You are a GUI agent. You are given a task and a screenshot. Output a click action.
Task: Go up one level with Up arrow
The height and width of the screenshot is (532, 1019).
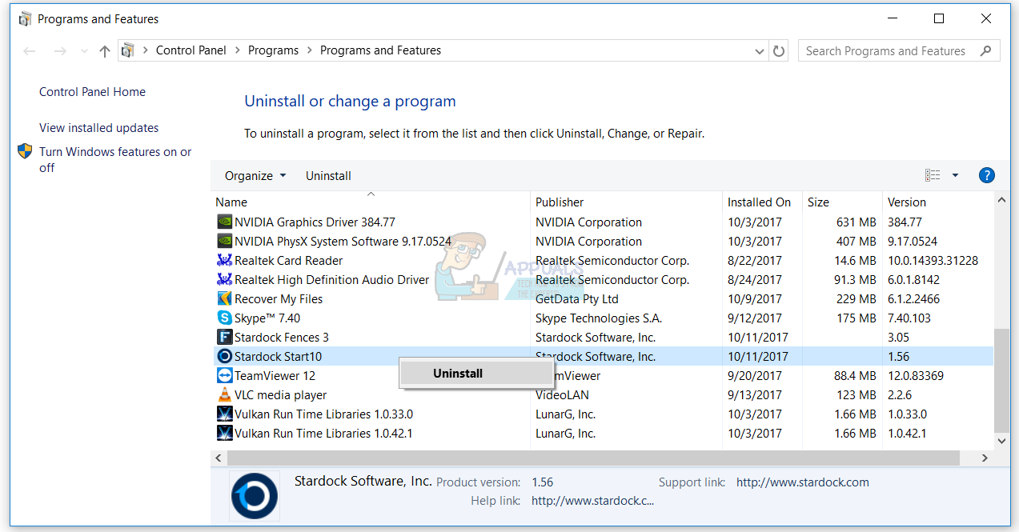pos(105,51)
